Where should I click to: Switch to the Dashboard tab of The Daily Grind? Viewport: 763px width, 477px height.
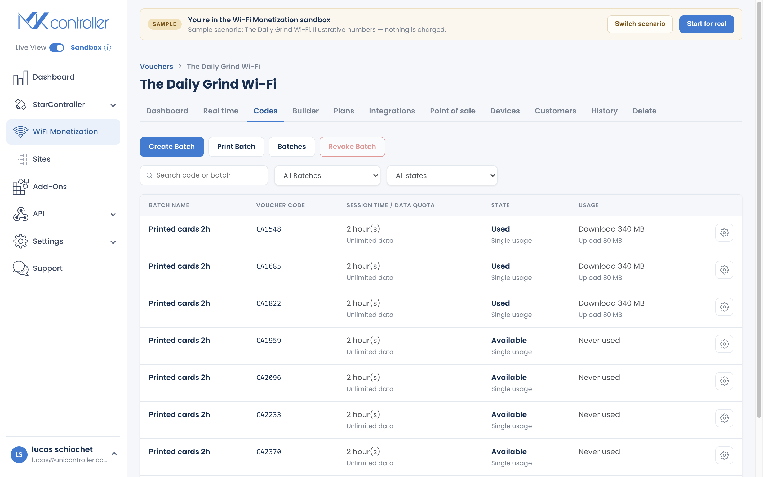pyautogui.click(x=167, y=111)
